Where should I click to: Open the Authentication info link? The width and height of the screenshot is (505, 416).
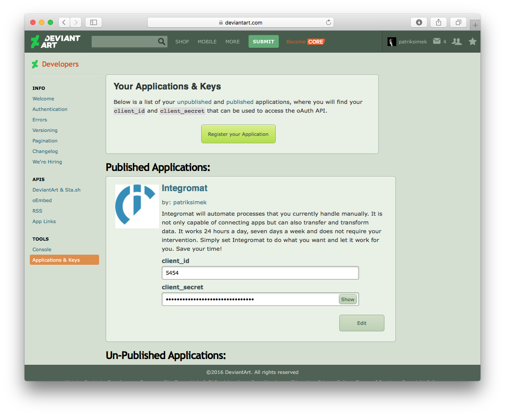[50, 109]
